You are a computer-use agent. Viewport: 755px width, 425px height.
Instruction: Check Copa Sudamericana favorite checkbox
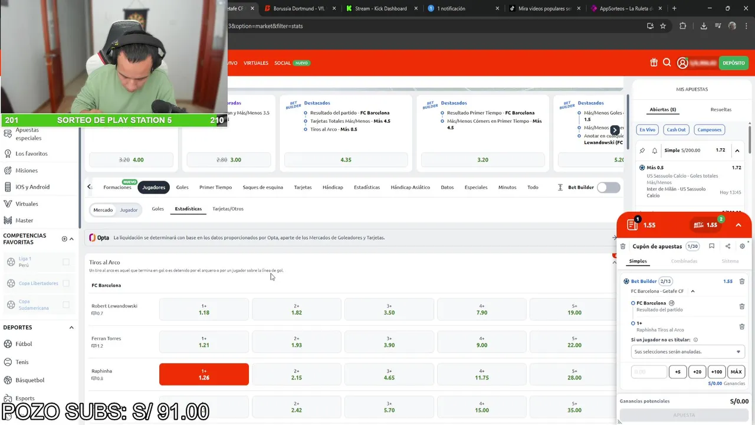(66, 305)
